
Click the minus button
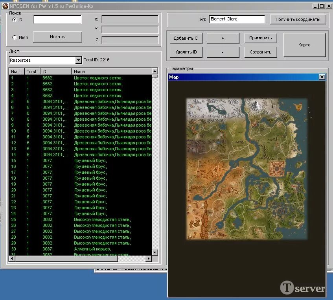pyautogui.click(x=223, y=52)
